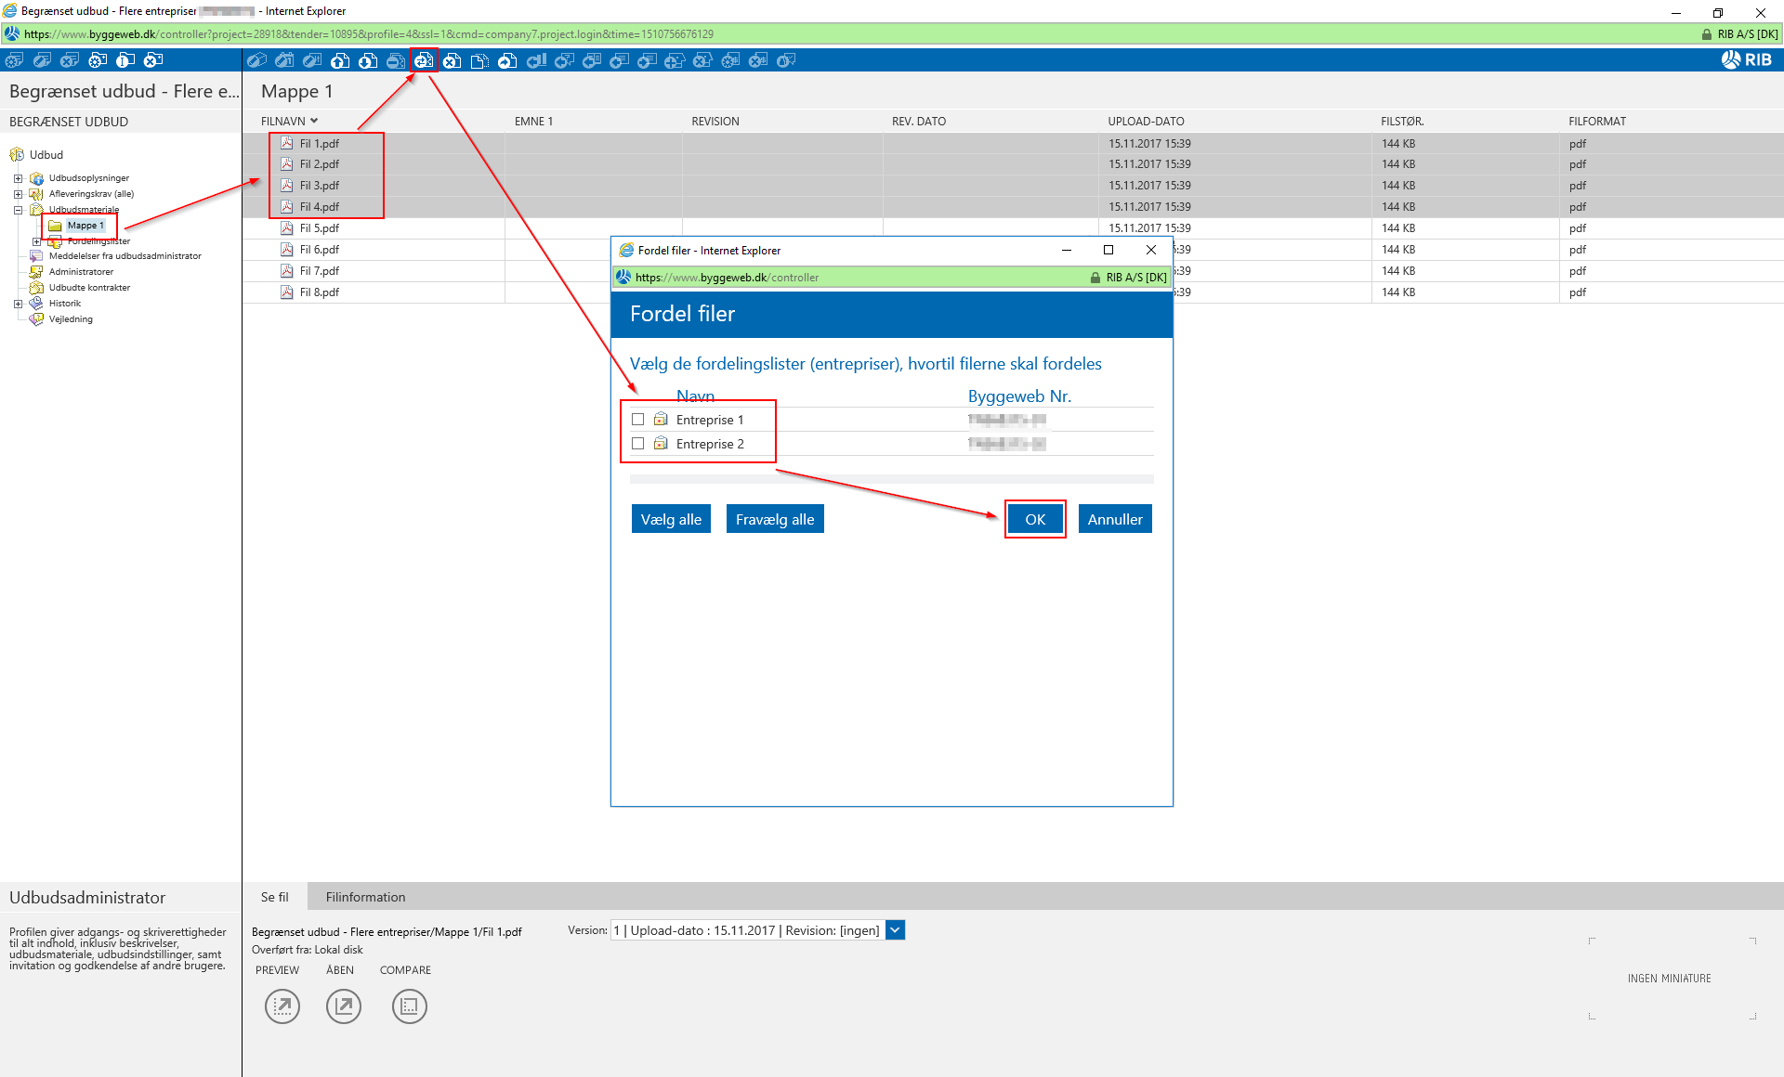Click the download file toolbar icon
Image resolution: width=1784 pixels, height=1077 pixels.
[368, 60]
